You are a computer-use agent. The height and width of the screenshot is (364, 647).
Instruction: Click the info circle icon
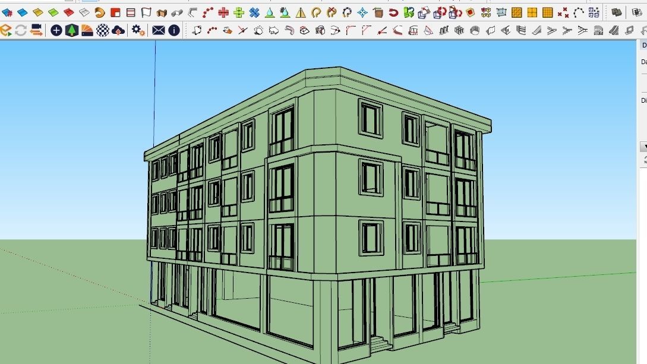(174, 30)
